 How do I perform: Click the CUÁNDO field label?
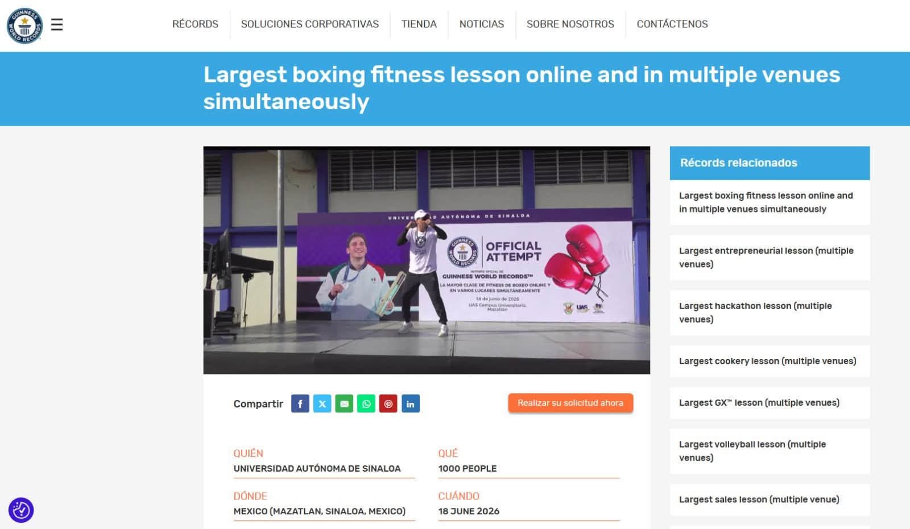coord(459,496)
